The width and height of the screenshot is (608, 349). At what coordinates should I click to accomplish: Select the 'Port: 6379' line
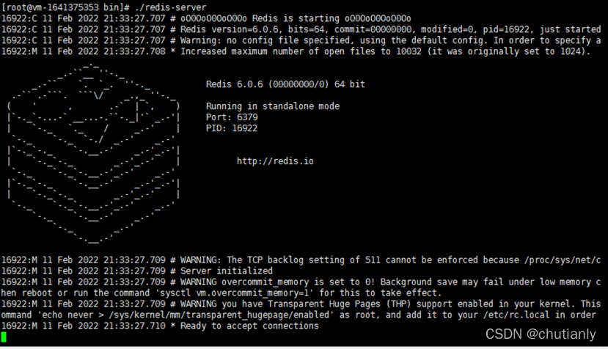(232, 117)
